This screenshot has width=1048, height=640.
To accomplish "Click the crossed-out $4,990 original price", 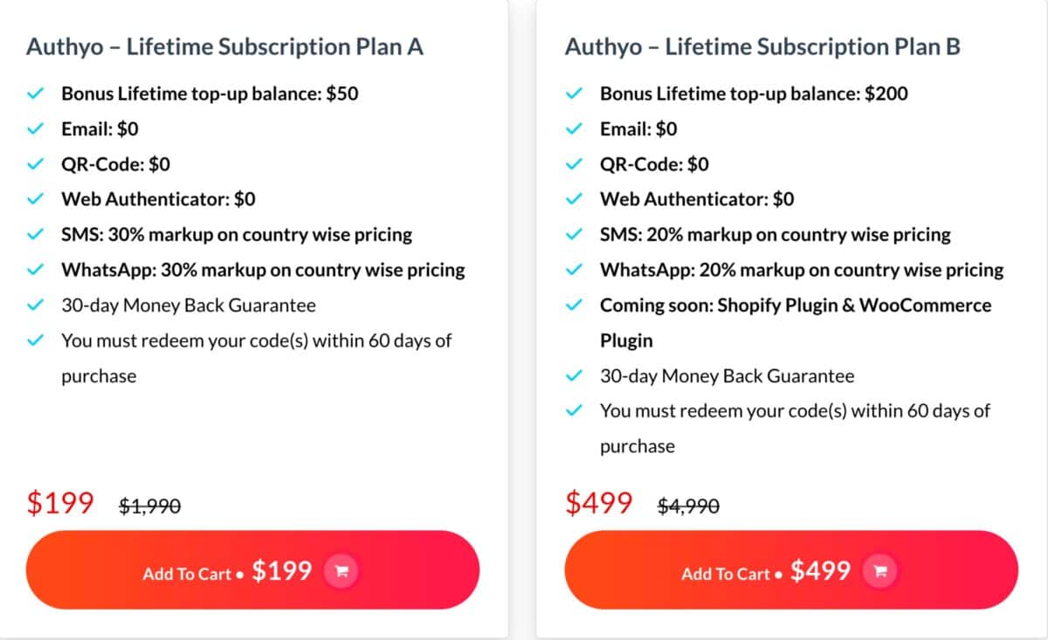I will 688,505.
